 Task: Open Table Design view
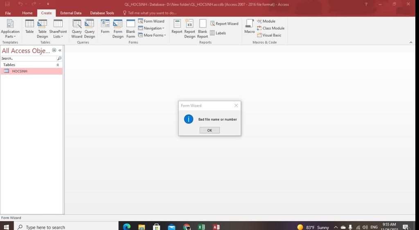[42, 29]
